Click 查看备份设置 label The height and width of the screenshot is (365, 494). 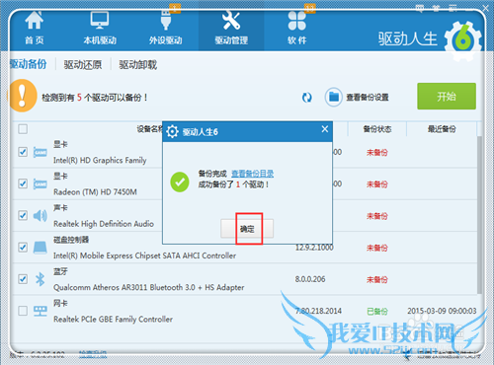[368, 98]
